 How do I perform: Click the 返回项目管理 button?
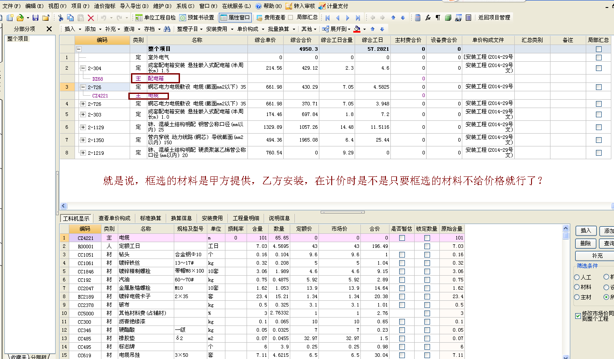(494, 18)
